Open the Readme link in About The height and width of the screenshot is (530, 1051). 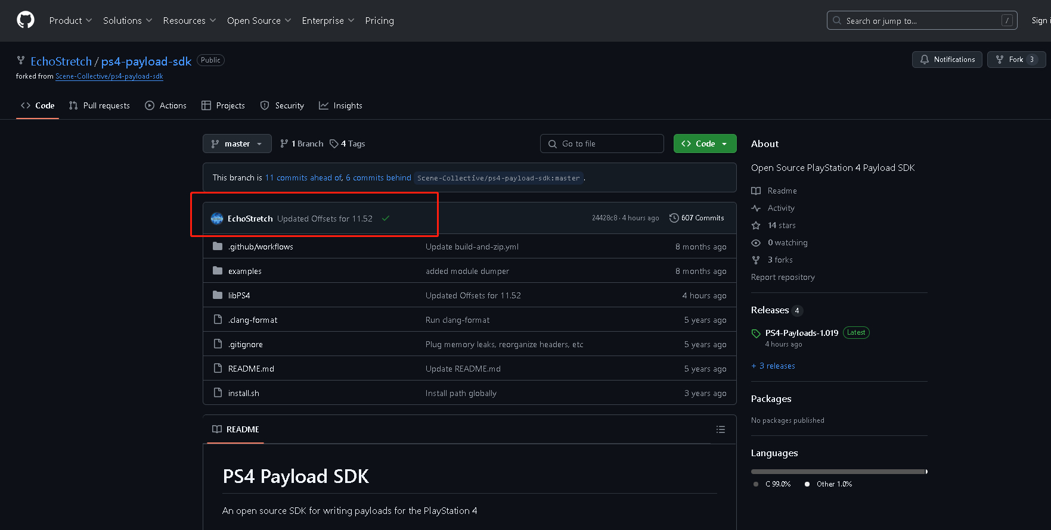[774, 191]
